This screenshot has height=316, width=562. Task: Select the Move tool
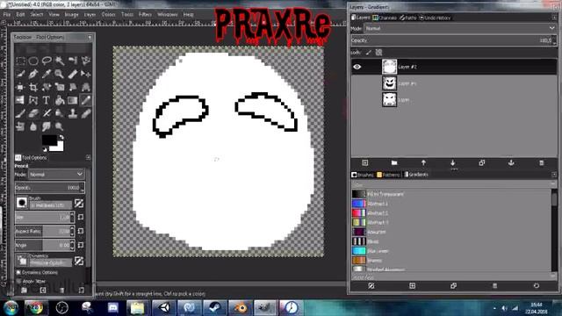pos(86,74)
